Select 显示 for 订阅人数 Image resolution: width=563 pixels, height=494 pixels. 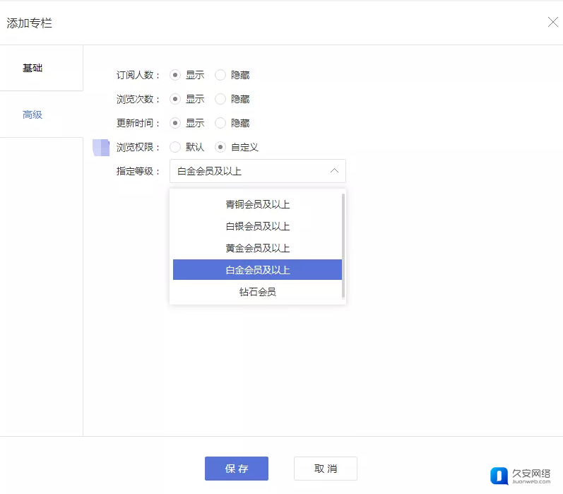176,75
